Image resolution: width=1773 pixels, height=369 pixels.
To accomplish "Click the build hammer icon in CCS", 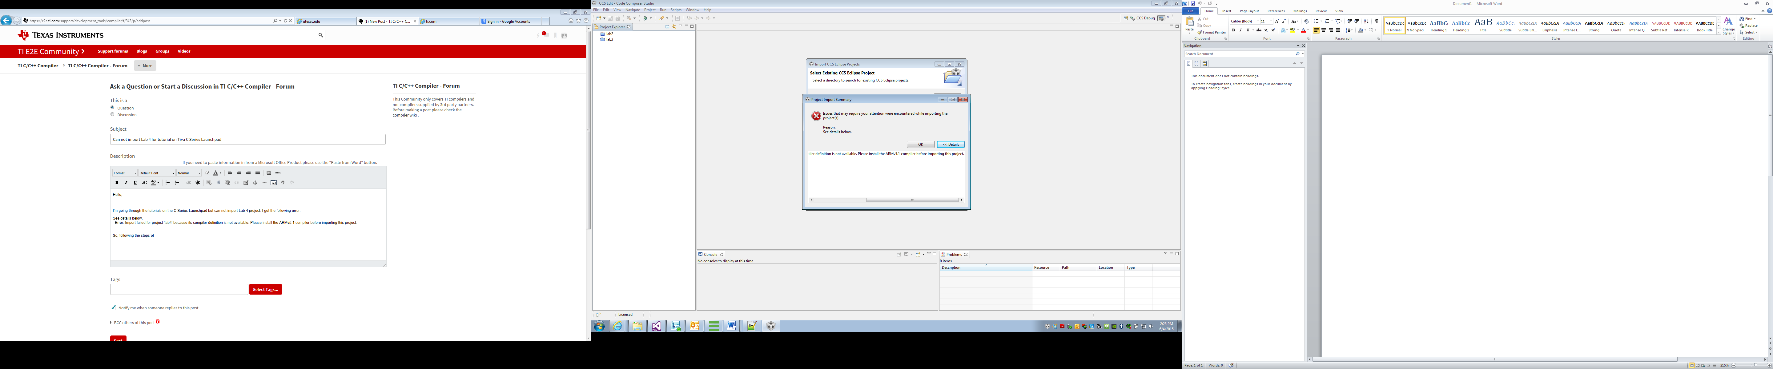I will (x=629, y=18).
